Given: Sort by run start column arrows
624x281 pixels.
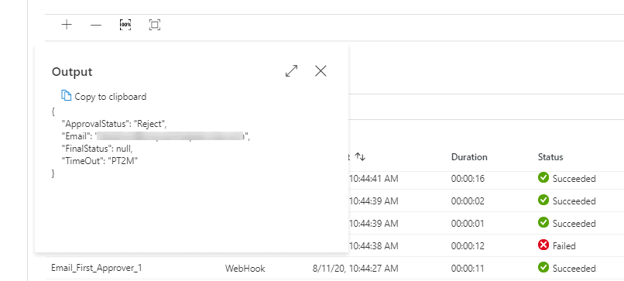Looking at the screenshot, I should pyautogui.click(x=360, y=157).
